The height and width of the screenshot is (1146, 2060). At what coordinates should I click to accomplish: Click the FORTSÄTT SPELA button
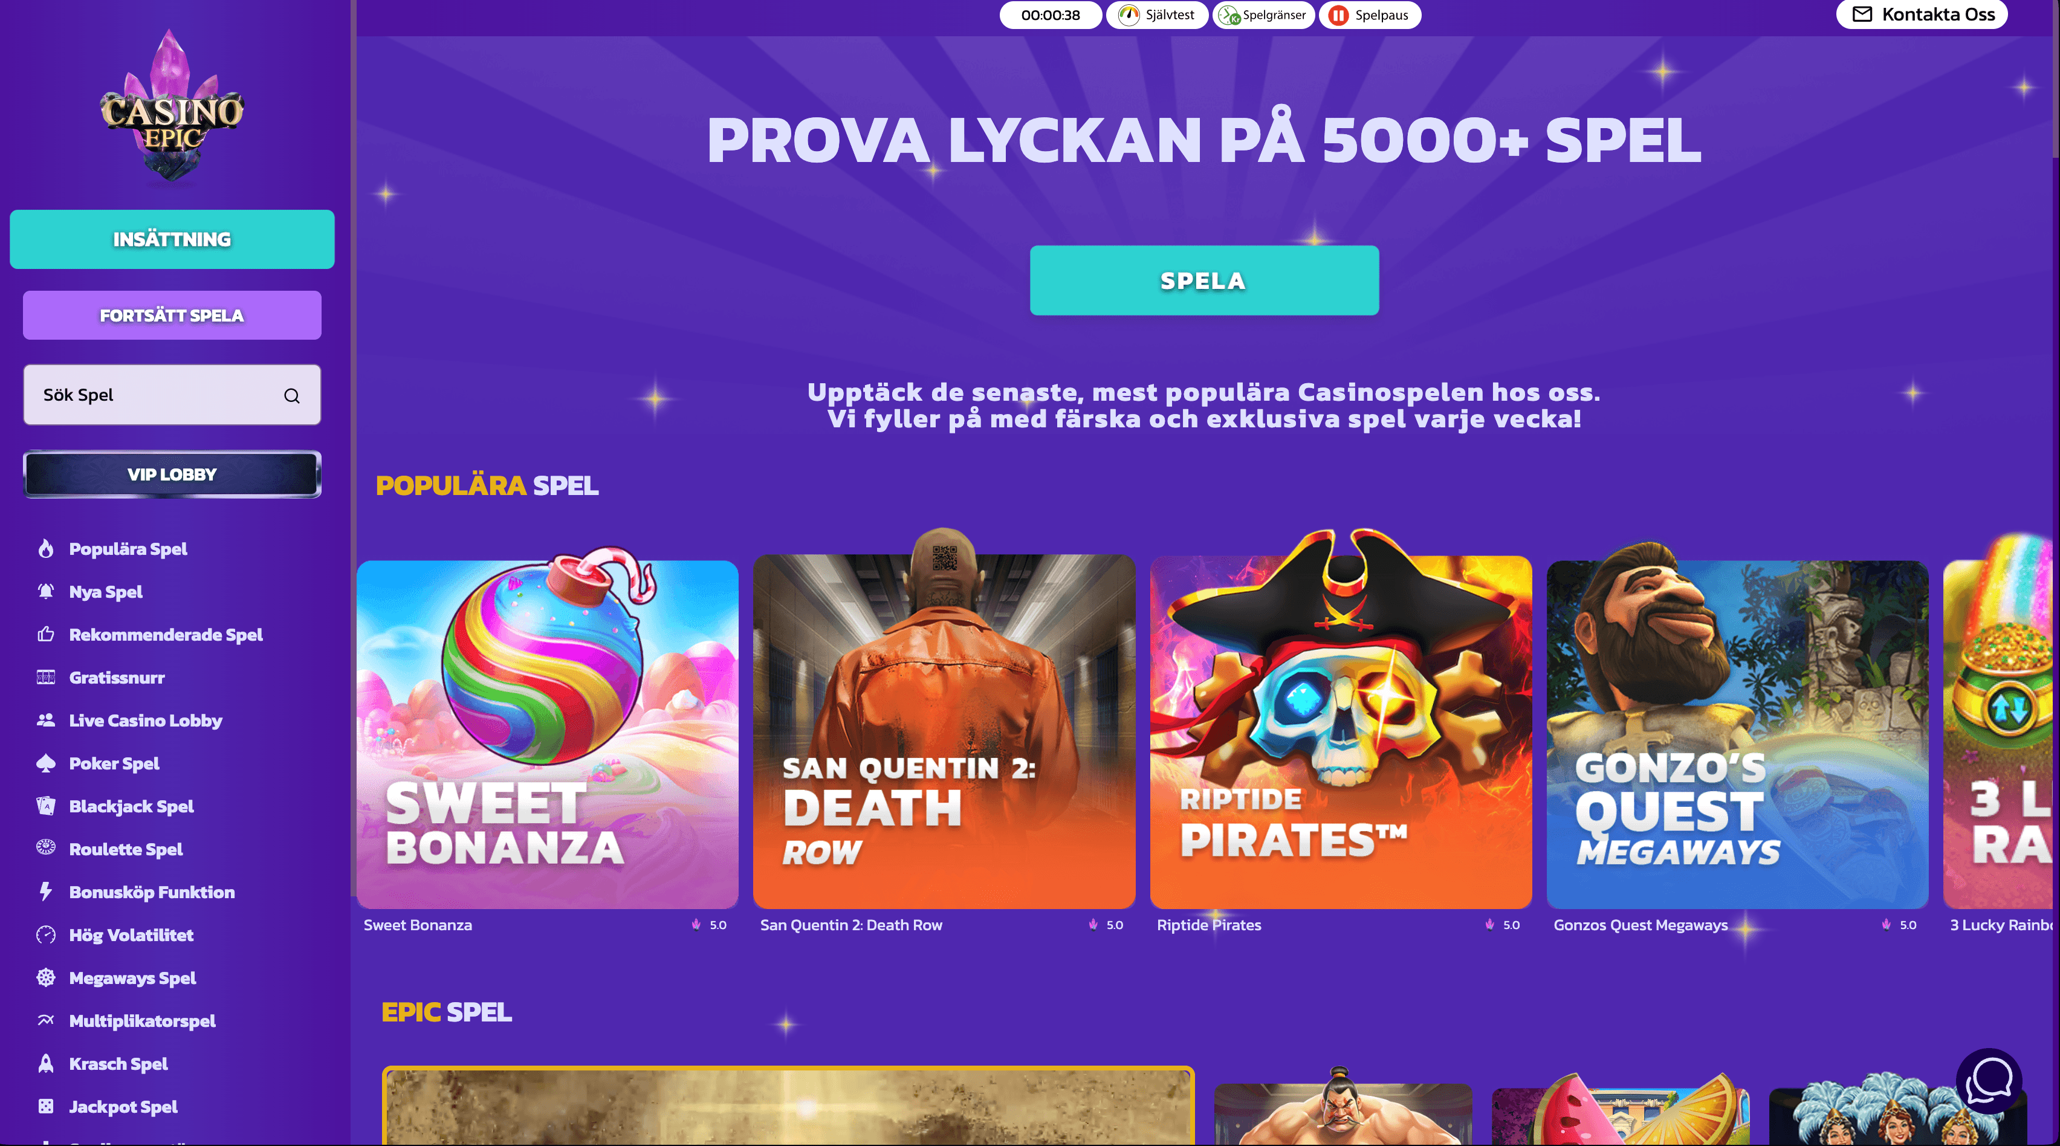172,315
